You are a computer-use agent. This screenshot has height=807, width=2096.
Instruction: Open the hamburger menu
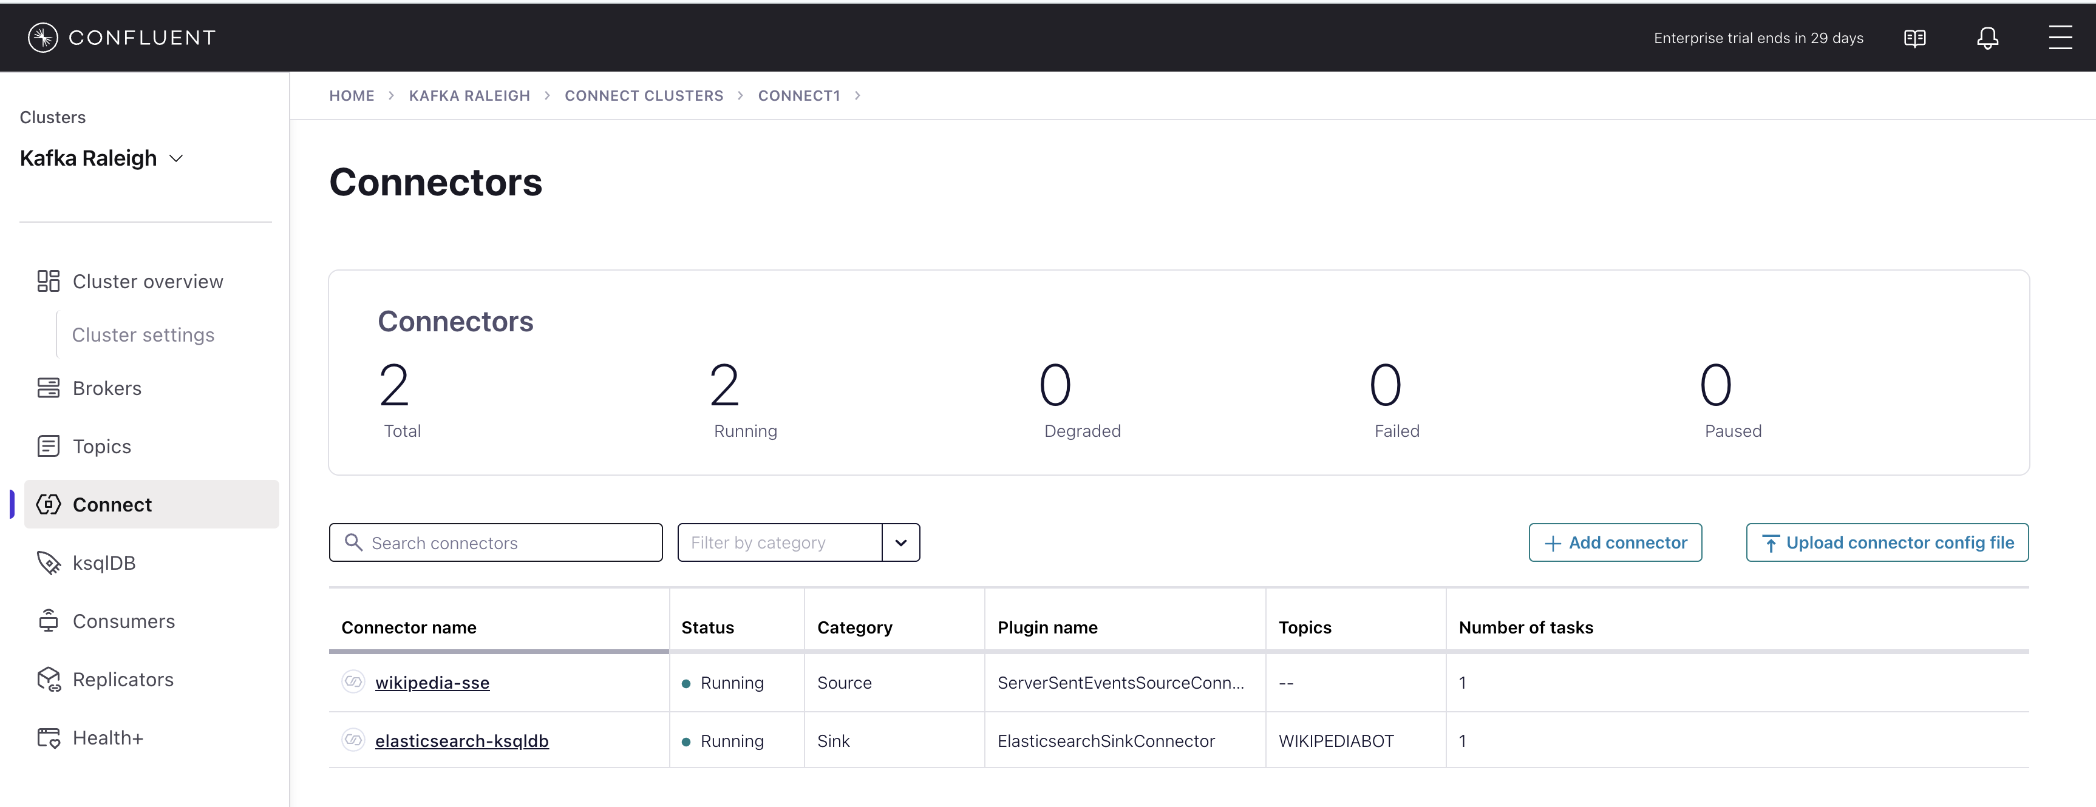[2060, 38]
